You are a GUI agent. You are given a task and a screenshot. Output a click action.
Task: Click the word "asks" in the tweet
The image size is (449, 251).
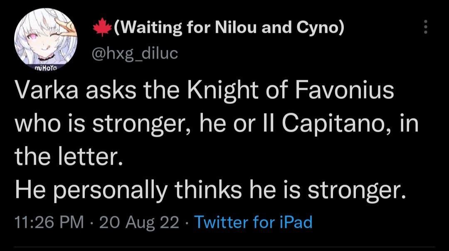[110, 92]
